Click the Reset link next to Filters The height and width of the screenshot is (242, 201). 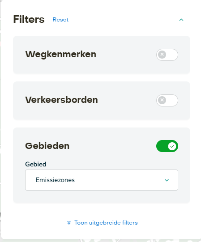click(60, 20)
